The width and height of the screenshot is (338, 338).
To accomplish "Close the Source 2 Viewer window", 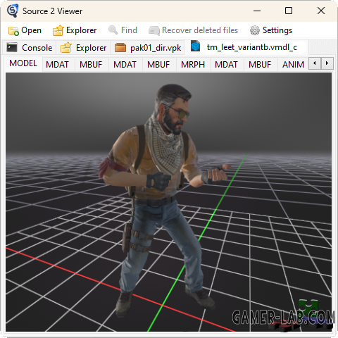I will click(321, 11).
